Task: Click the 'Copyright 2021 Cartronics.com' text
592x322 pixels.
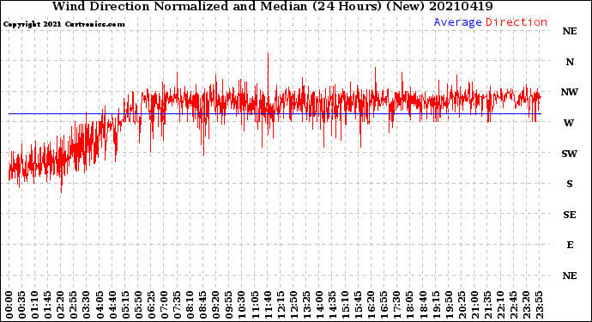Action: (63, 24)
